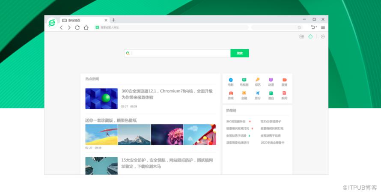Viewport: 381px width, 194px height.
Task: Click the green 搜索 search button
Action: [x=240, y=53]
